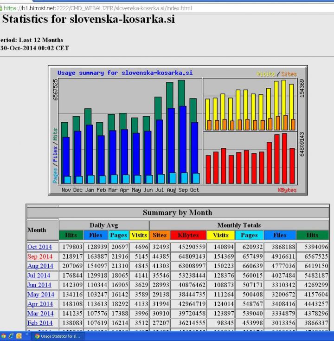Screen dimensions: 334x341
Task: Select the 32493 sites cell
Action: click(160, 247)
